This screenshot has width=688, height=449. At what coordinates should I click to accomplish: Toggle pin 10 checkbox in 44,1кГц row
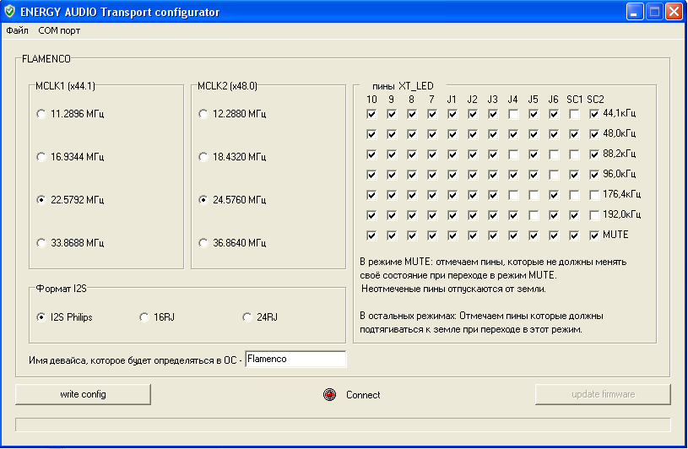pos(371,115)
